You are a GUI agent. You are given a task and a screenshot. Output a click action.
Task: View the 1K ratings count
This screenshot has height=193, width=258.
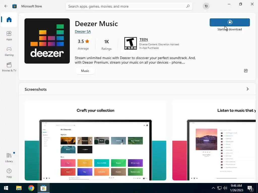(107, 44)
